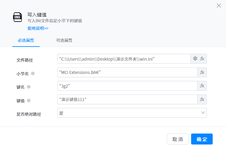
Task: Switch to the 必选属性 tab
Action: [x=26, y=40]
